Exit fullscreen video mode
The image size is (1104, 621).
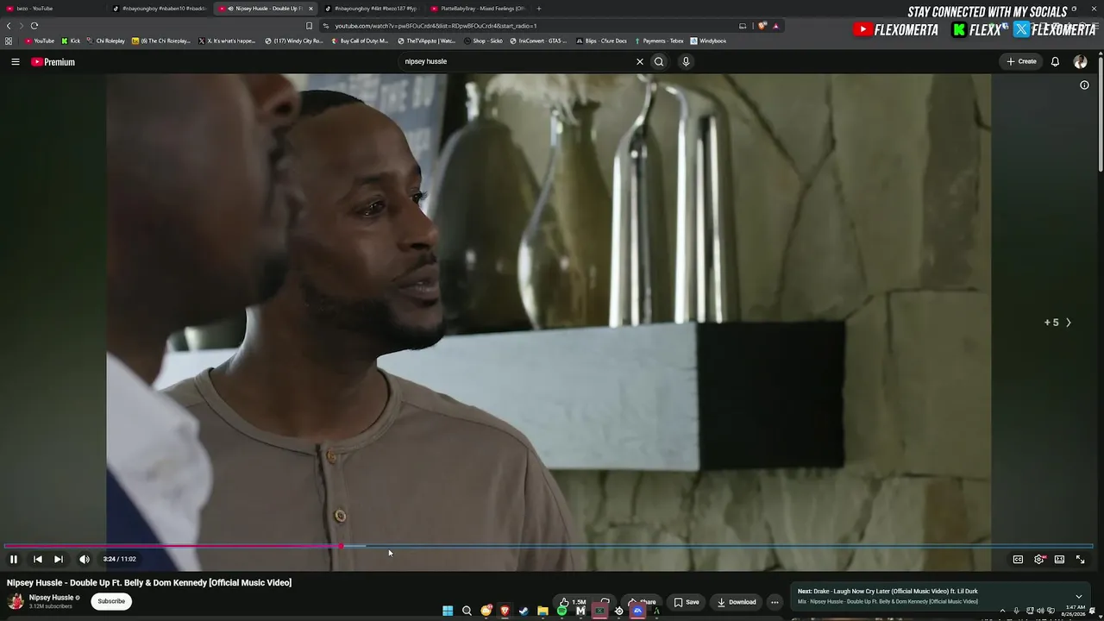pos(1080,559)
